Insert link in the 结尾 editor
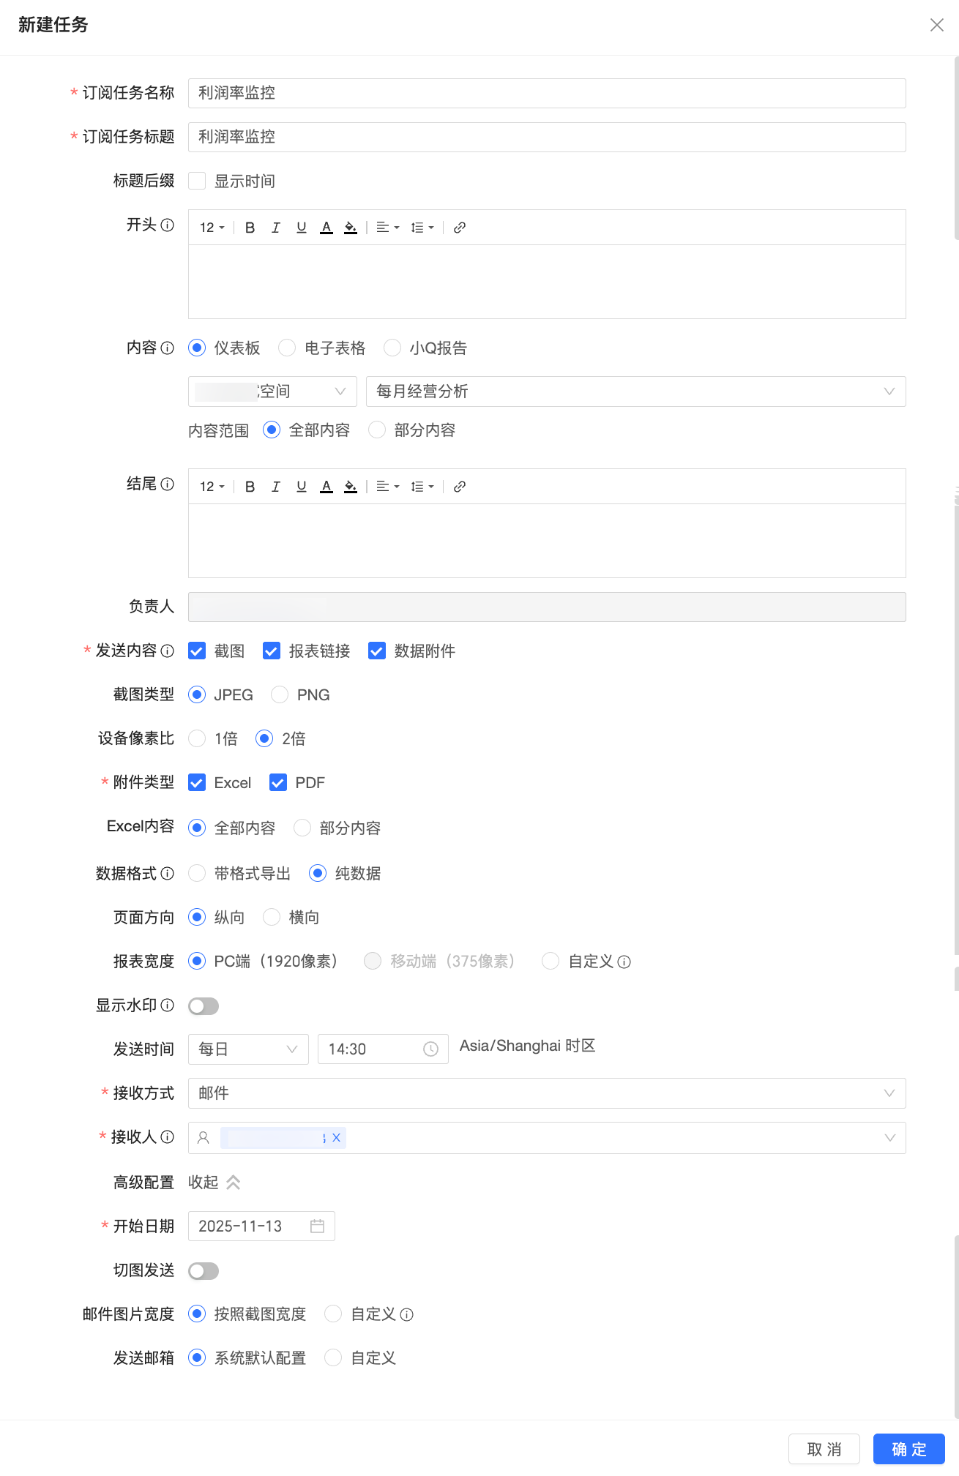Screen dimensions: 959x1476 (x=460, y=487)
